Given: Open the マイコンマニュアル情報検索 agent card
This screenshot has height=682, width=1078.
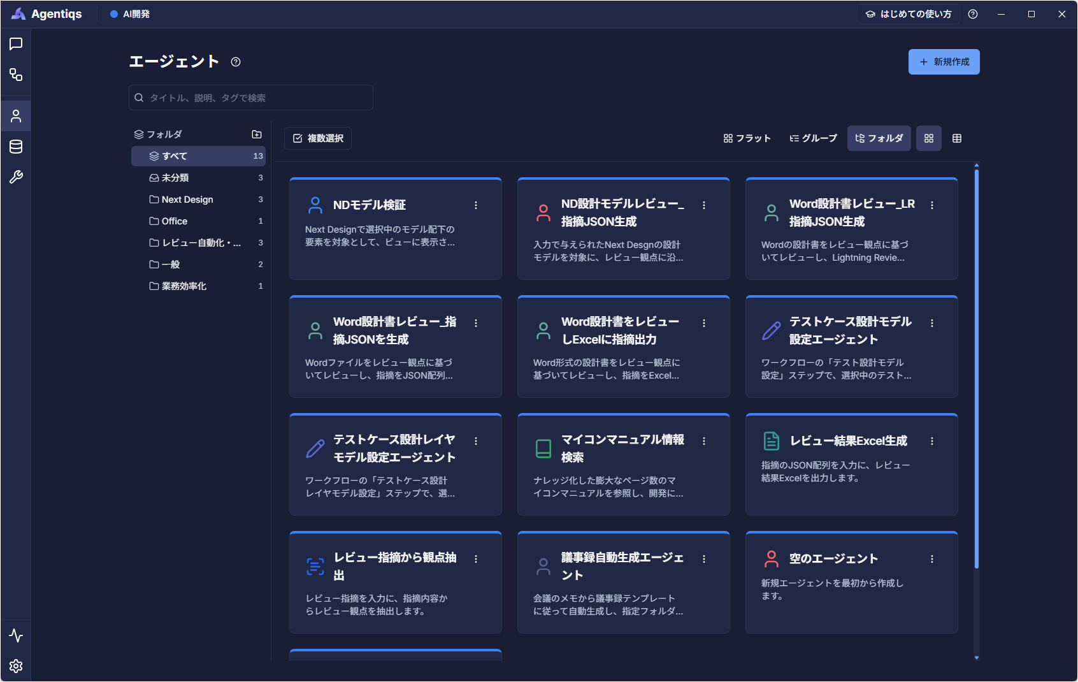Looking at the screenshot, I should click(624, 464).
